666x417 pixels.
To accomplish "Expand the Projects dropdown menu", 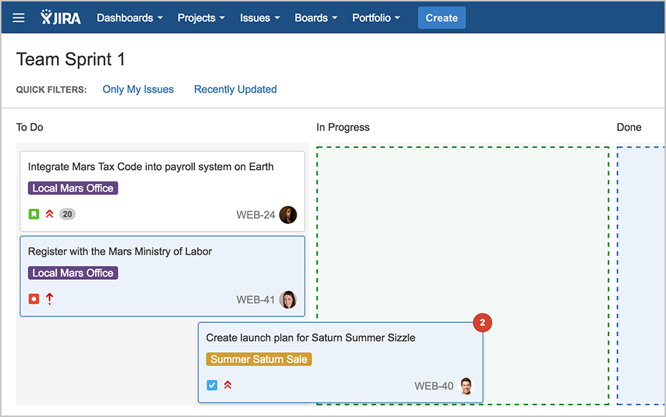I will [x=201, y=17].
